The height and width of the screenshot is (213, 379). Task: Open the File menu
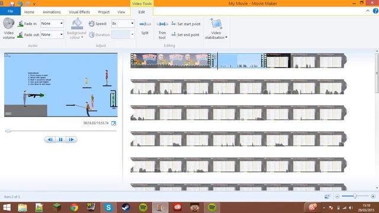(10, 11)
